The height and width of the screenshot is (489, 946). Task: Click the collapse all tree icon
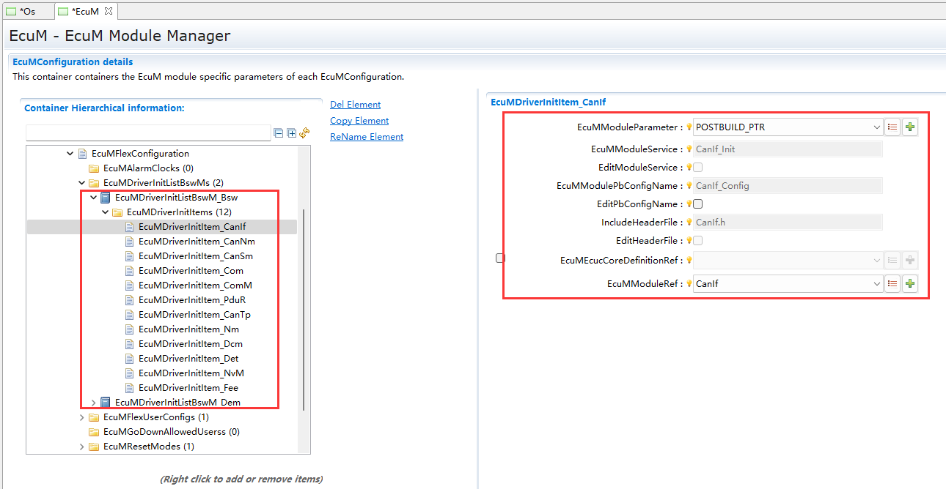(279, 133)
